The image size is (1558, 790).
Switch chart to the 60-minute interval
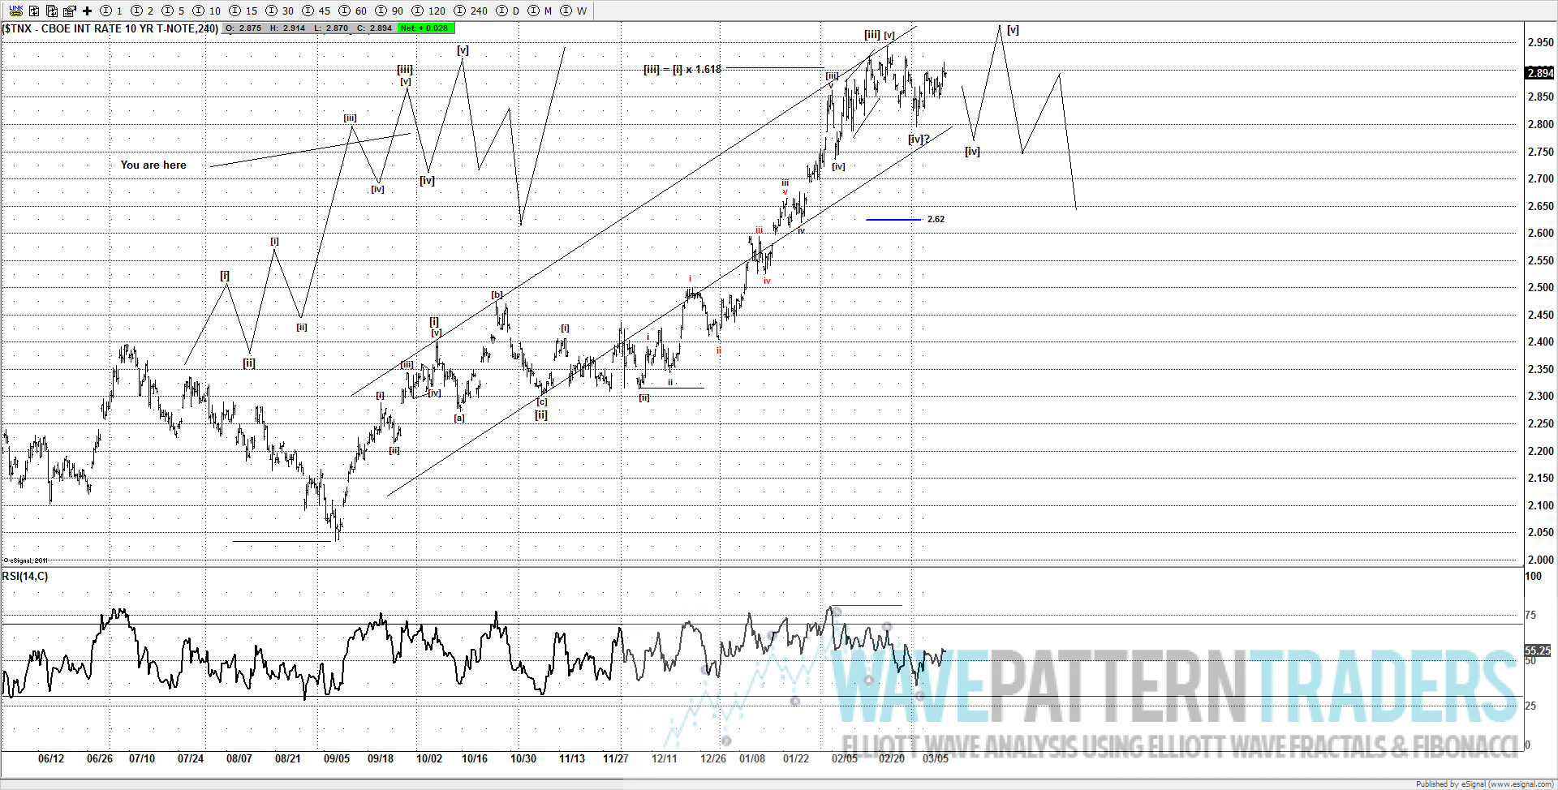click(x=352, y=11)
